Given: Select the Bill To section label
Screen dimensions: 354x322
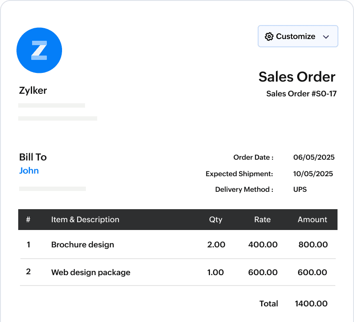Looking at the screenshot, I should (33, 157).
